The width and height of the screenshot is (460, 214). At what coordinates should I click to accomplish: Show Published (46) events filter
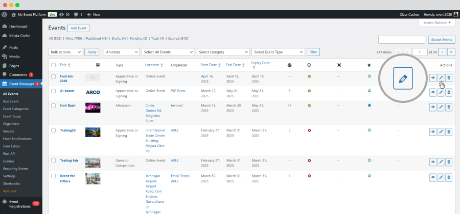click(97, 39)
